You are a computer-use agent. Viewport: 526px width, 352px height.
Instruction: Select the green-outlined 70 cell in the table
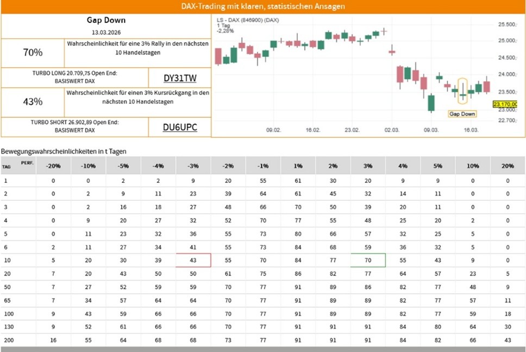click(x=368, y=260)
